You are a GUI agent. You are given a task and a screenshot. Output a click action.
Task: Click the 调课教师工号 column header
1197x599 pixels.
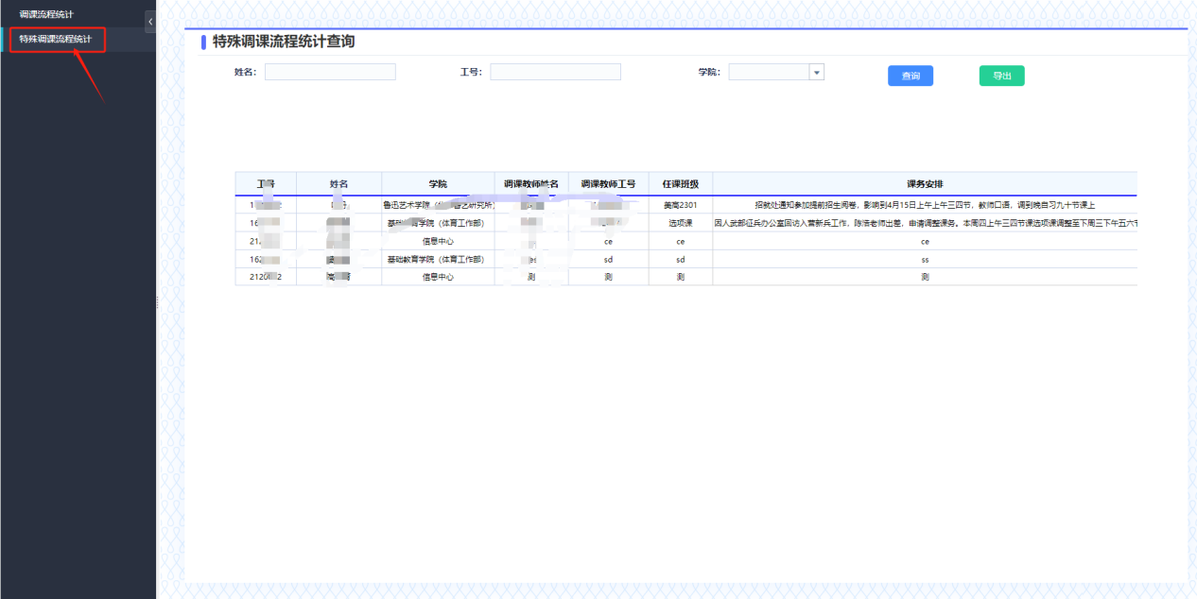[x=608, y=184]
